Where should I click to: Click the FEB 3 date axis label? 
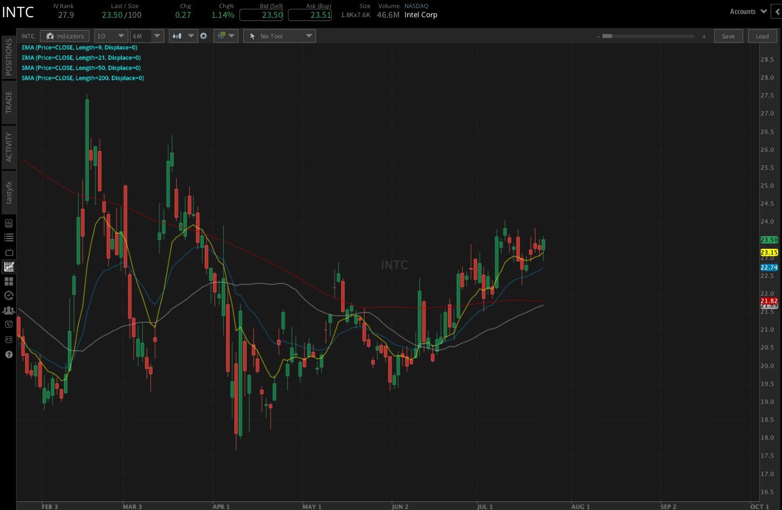pyautogui.click(x=50, y=507)
